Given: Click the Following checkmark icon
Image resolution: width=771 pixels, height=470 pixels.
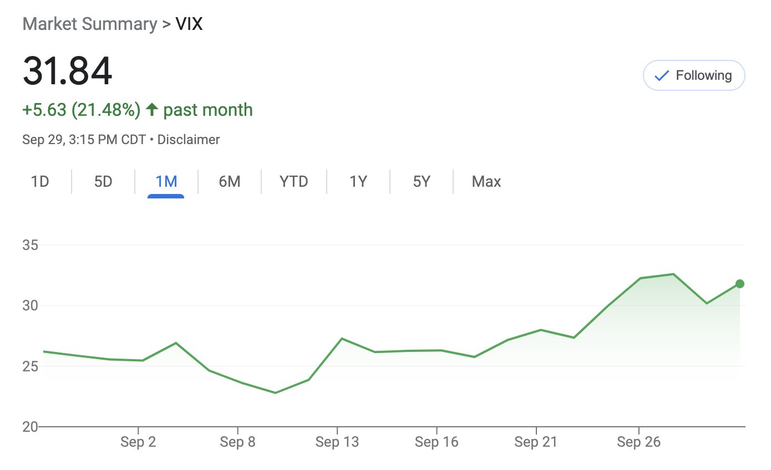Looking at the screenshot, I should (x=661, y=76).
